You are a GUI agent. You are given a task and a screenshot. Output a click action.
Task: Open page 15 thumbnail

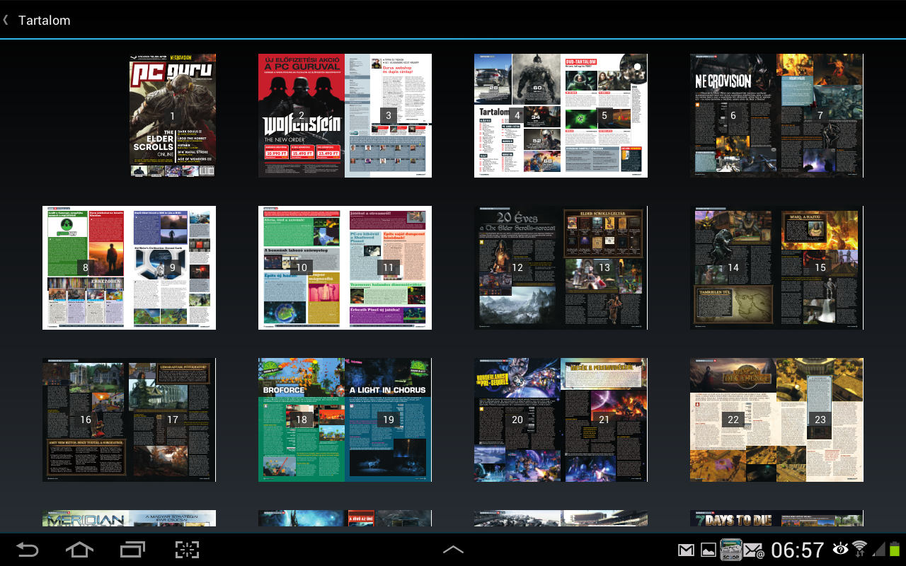[820, 267]
